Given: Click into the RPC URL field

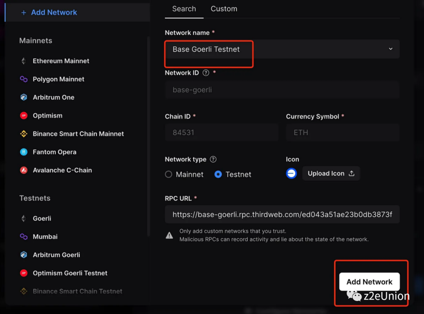Looking at the screenshot, I should [x=282, y=214].
